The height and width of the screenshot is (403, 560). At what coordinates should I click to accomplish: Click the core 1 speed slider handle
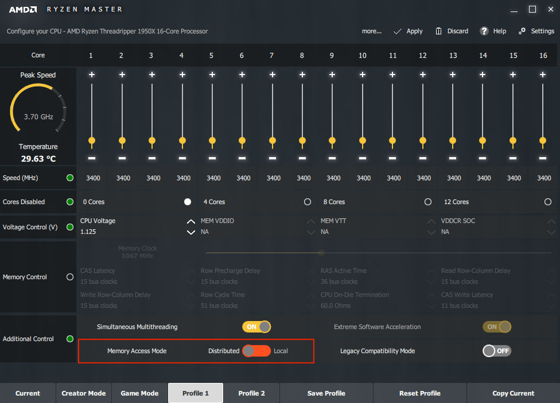(x=92, y=142)
